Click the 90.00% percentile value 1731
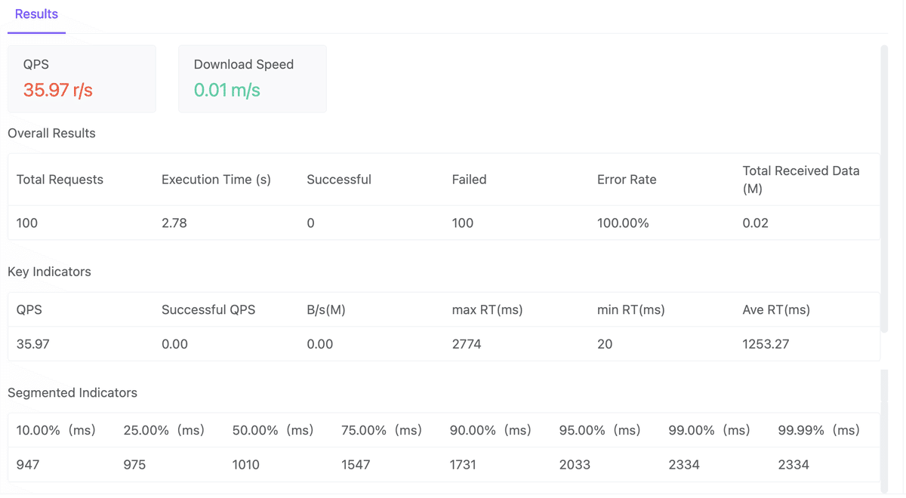Image resolution: width=906 pixels, height=498 pixels. (x=463, y=465)
